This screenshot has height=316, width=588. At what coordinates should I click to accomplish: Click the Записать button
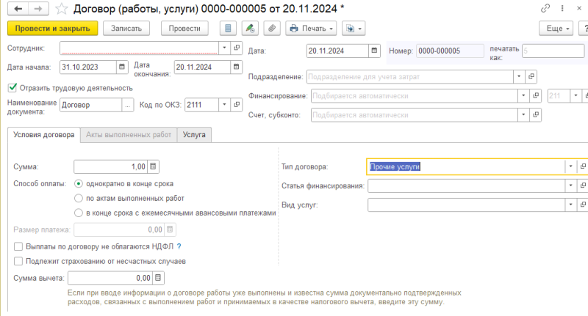[x=127, y=29]
